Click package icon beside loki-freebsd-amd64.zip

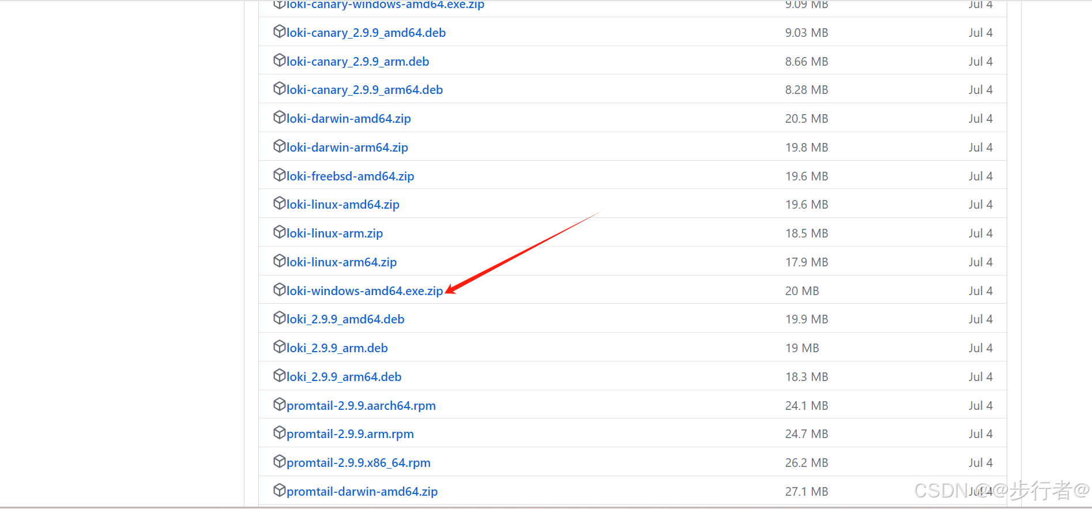pyautogui.click(x=280, y=175)
